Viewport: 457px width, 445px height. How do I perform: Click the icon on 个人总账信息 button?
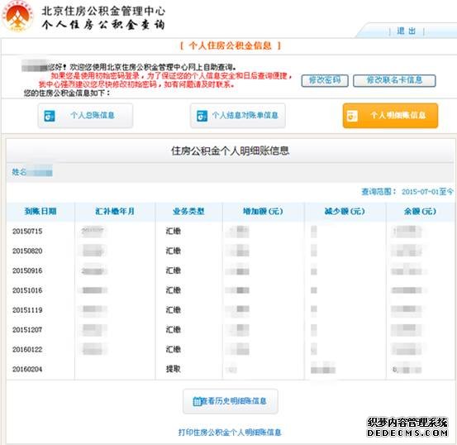tap(50, 116)
